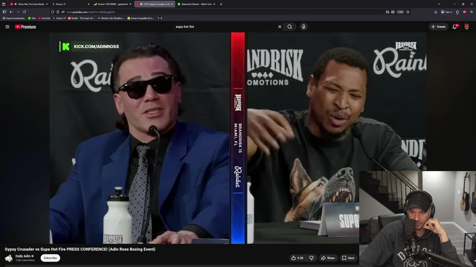Open the sidebar toggle icon in toolbar

click(x=4, y=12)
